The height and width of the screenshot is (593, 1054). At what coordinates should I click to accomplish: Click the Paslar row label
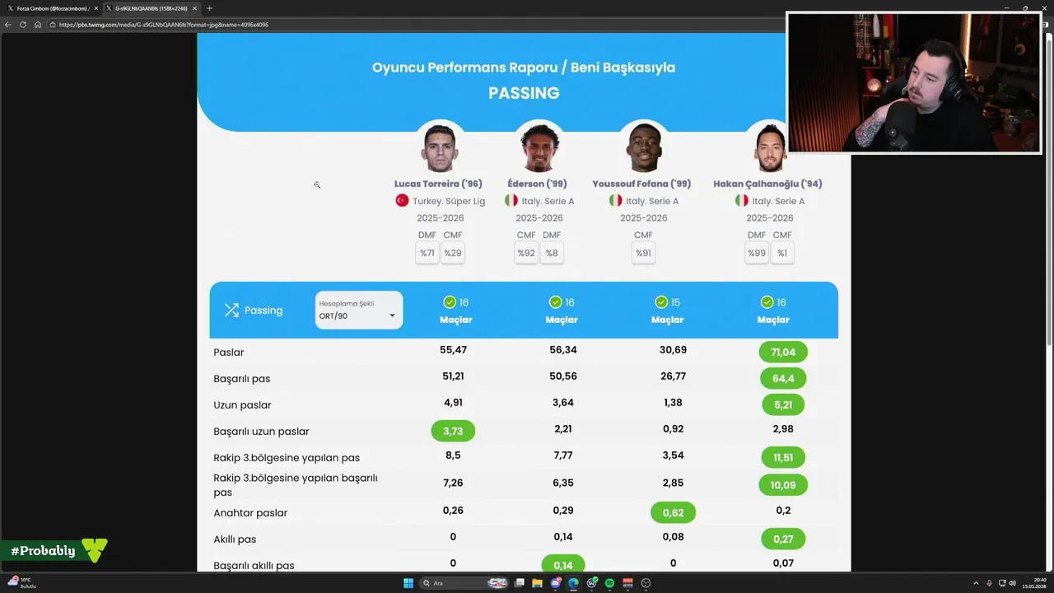[229, 353]
